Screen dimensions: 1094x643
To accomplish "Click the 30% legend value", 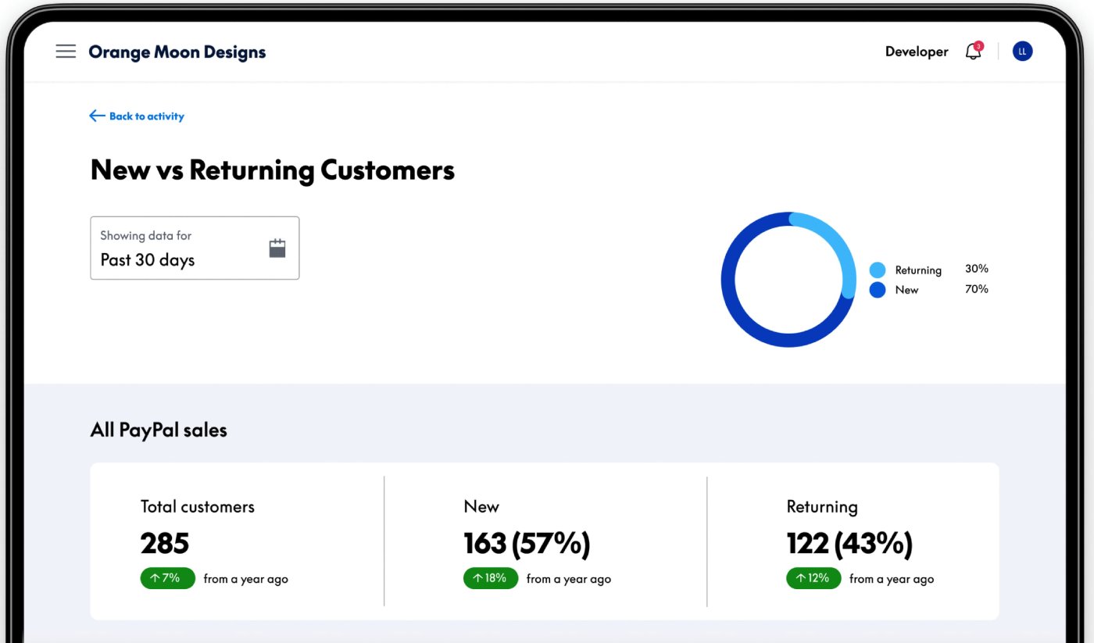I will (x=976, y=269).
